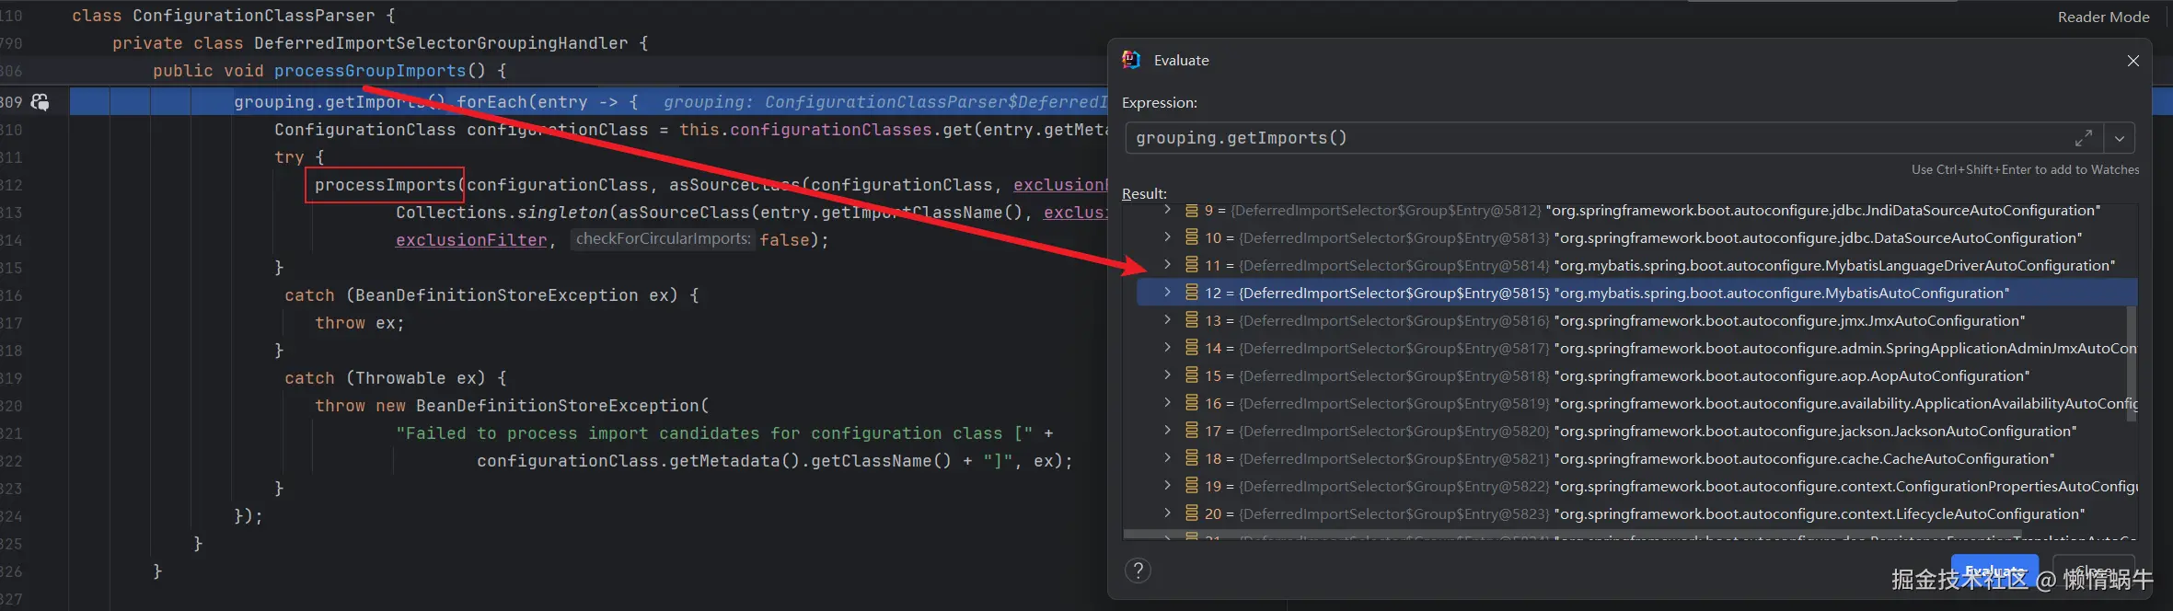Click the IntelliJ icon in Evaluate title
Viewport: 2173px width, 611px height.
tap(1131, 60)
